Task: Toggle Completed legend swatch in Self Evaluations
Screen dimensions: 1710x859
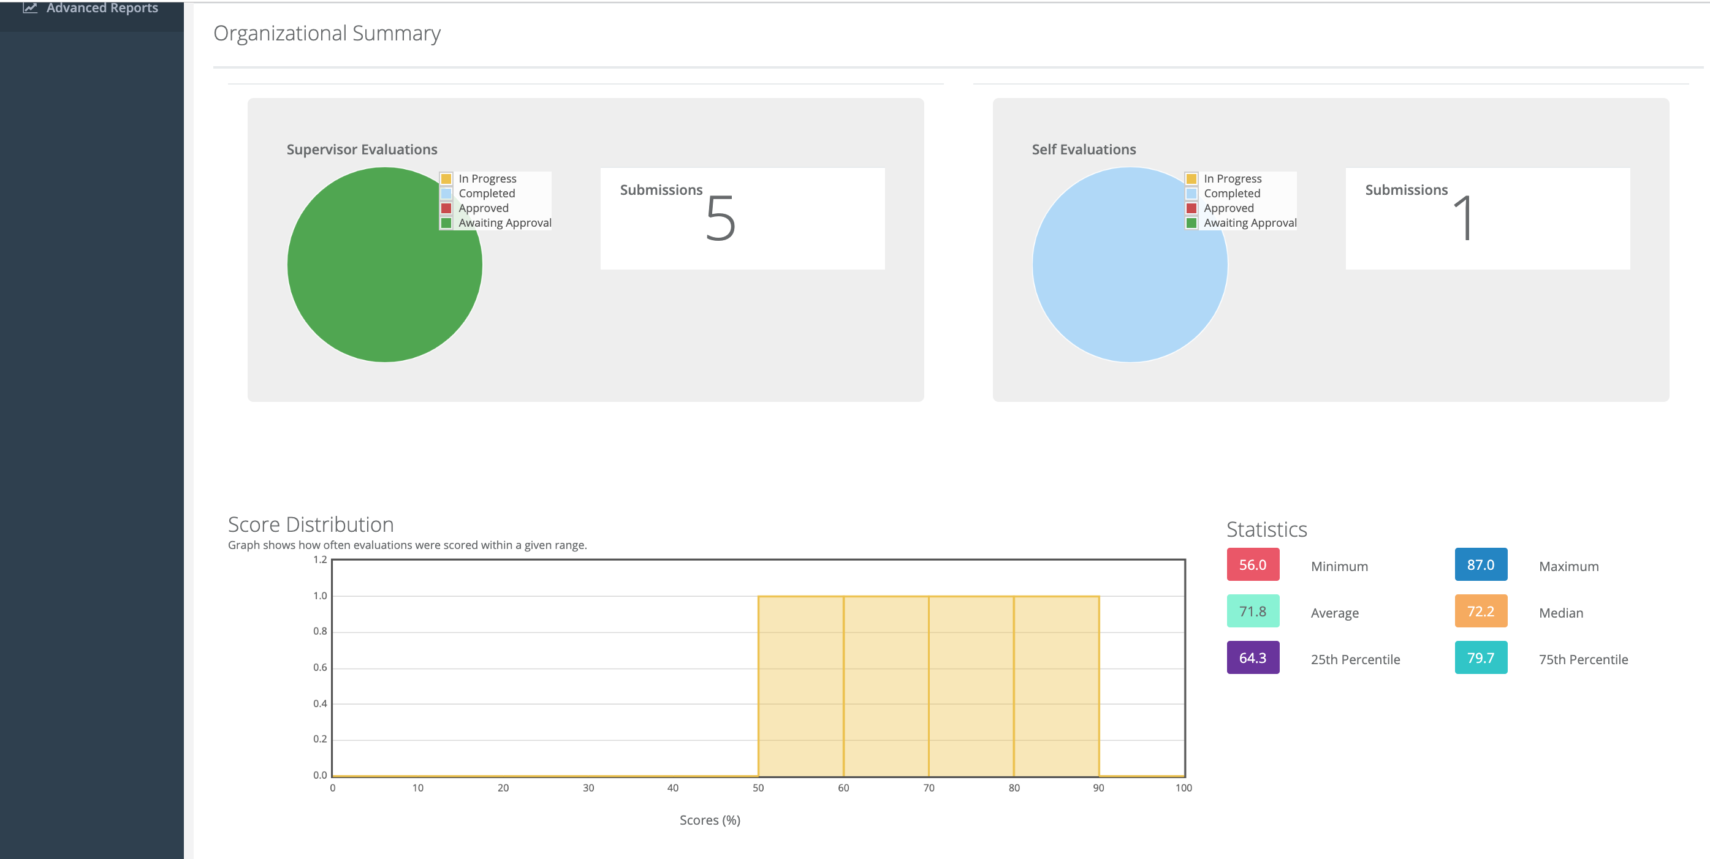Action: [x=1191, y=193]
